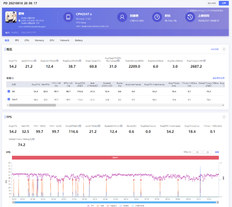Click the timeline range slider below chart
This screenshot has width=232, height=207.
tap(116, 202)
